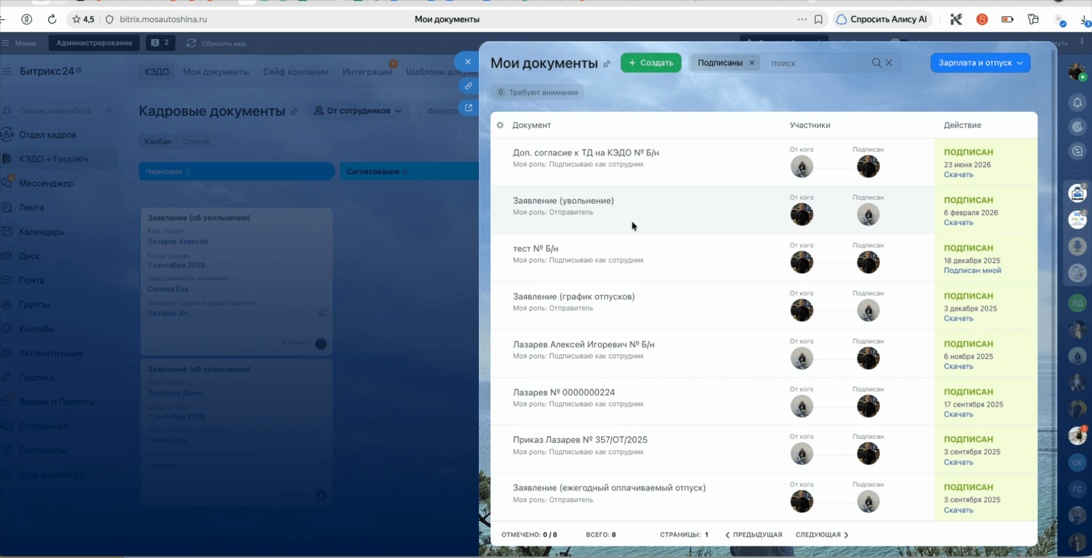
Task: Switch to the Список view
Action: (x=196, y=142)
